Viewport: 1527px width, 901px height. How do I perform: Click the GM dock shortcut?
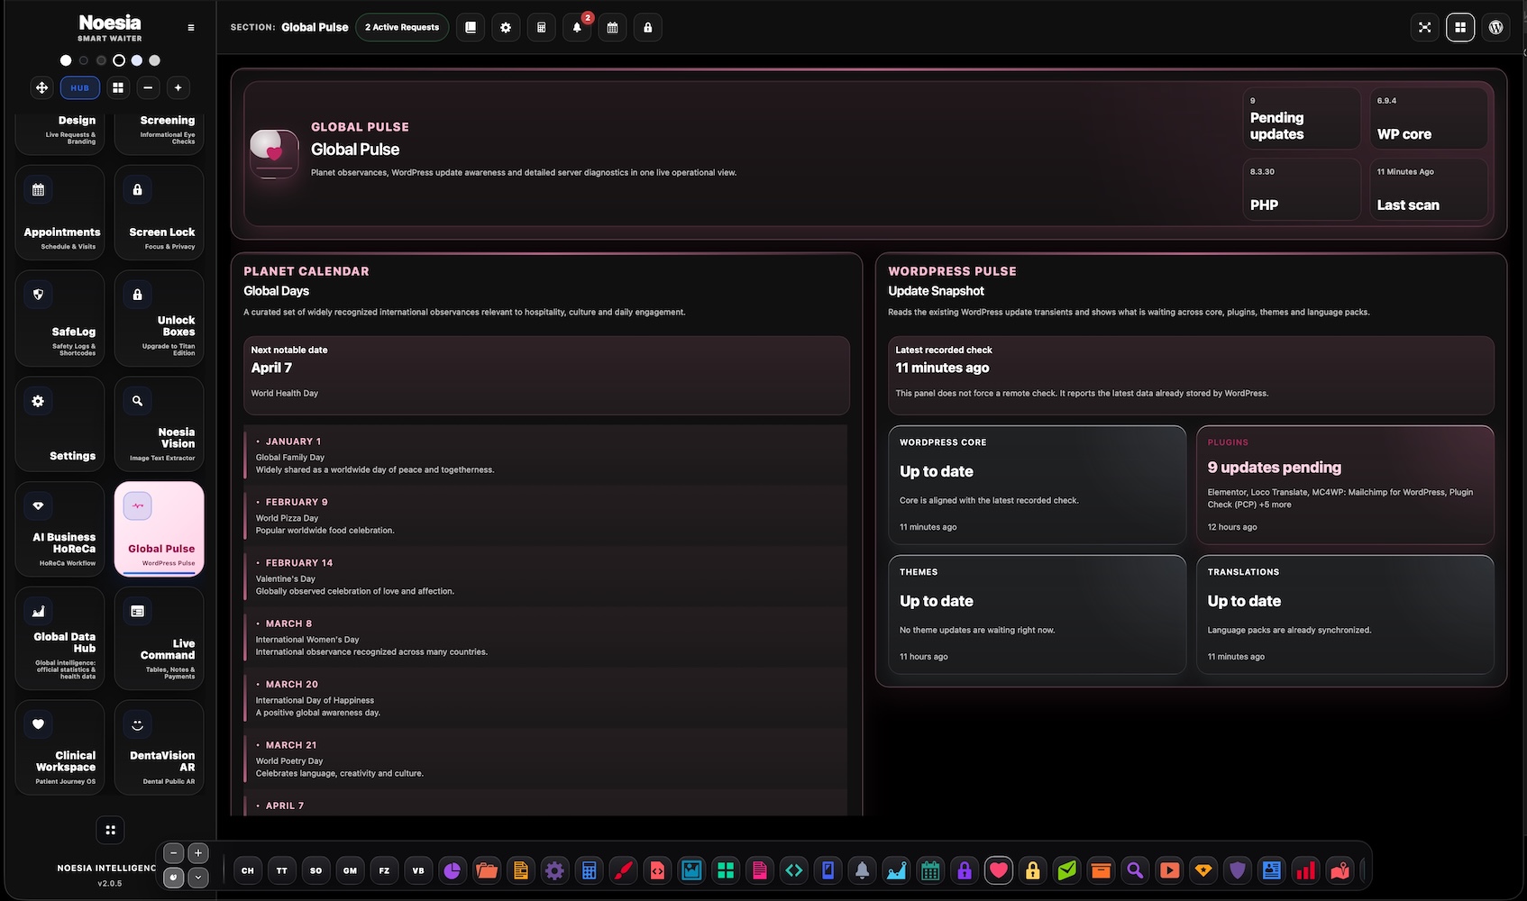[x=350, y=870]
